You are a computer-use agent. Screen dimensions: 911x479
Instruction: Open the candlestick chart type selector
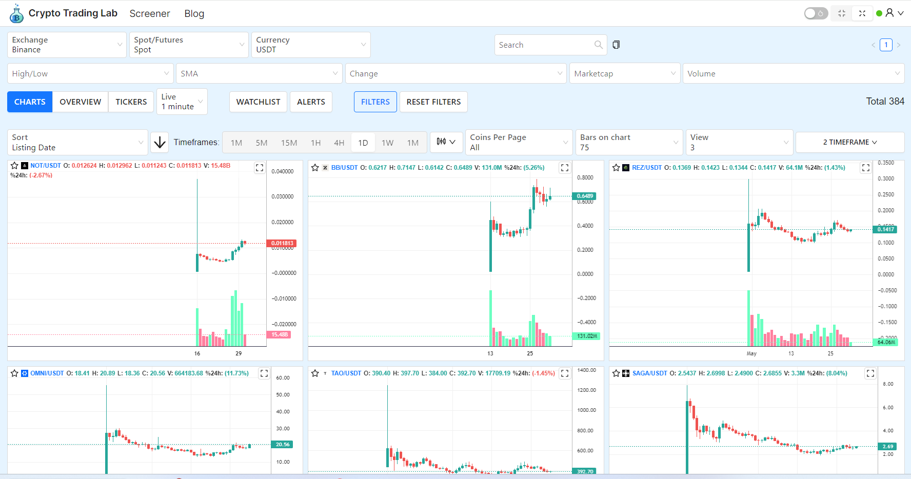(x=446, y=142)
